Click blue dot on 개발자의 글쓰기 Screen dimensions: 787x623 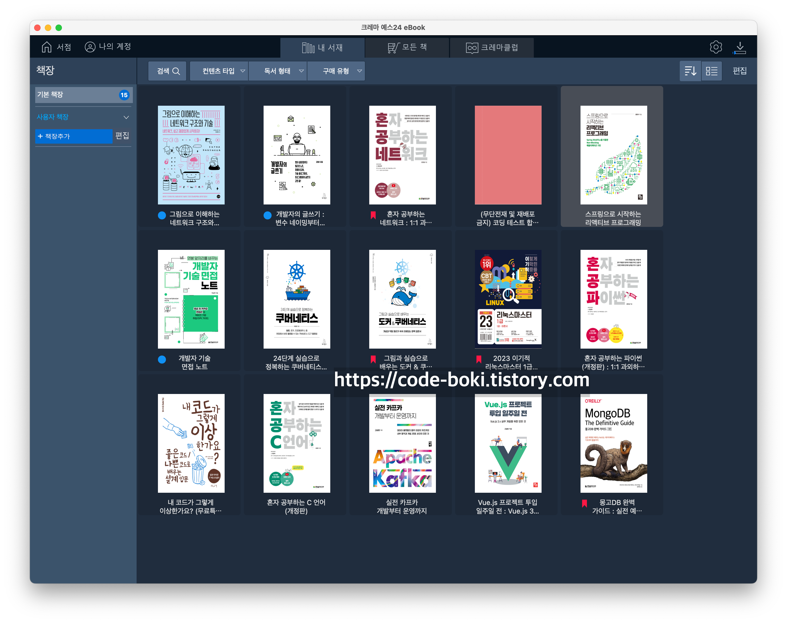268,215
